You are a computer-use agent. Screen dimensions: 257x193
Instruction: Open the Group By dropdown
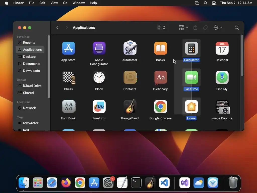coord(183,28)
